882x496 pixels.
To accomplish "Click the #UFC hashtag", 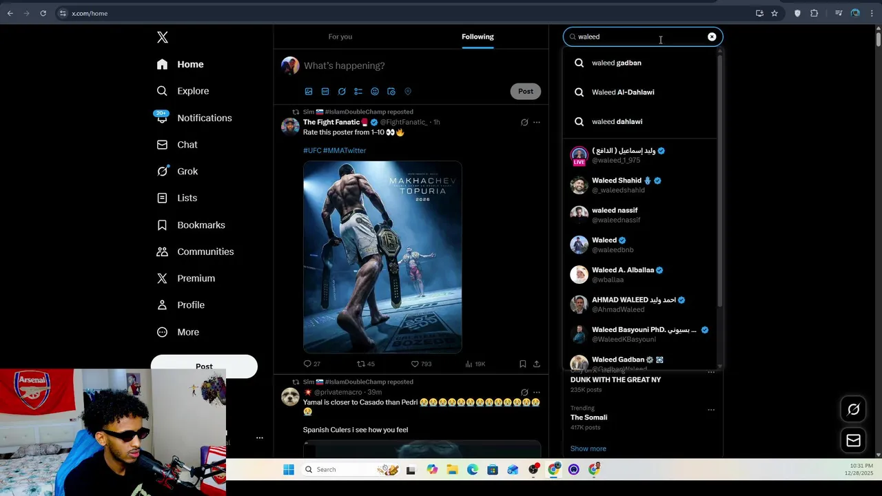I will [x=312, y=150].
